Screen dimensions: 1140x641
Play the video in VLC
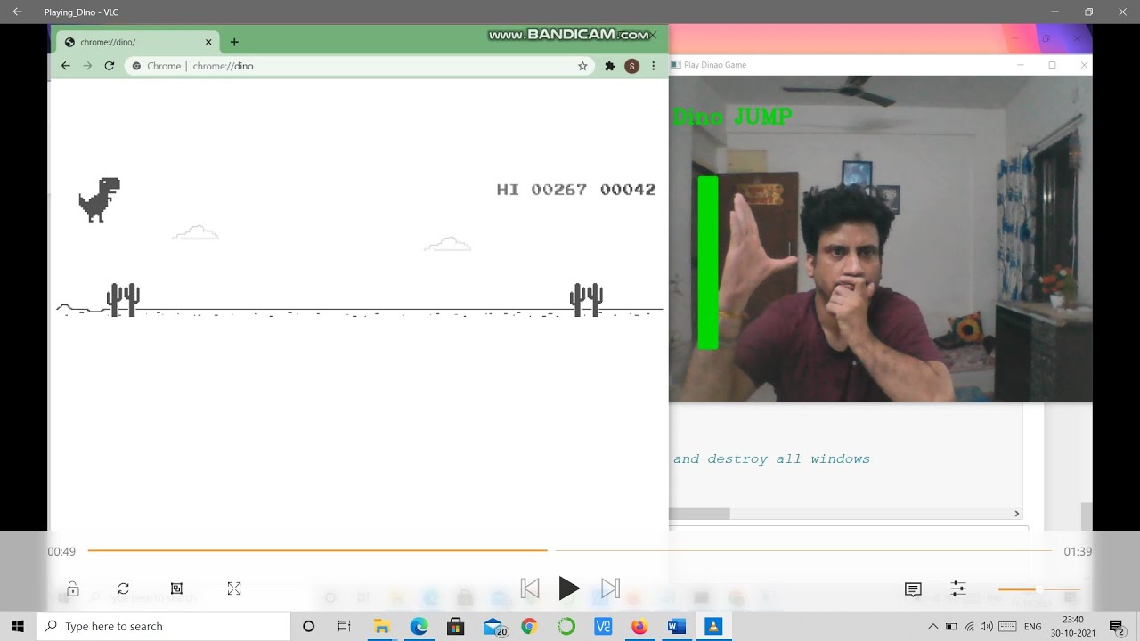569,588
